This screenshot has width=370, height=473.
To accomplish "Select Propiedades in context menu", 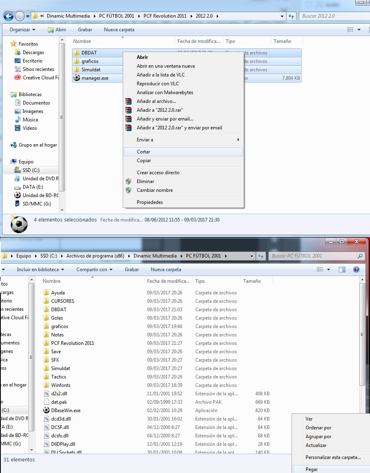I will click(x=183, y=202).
